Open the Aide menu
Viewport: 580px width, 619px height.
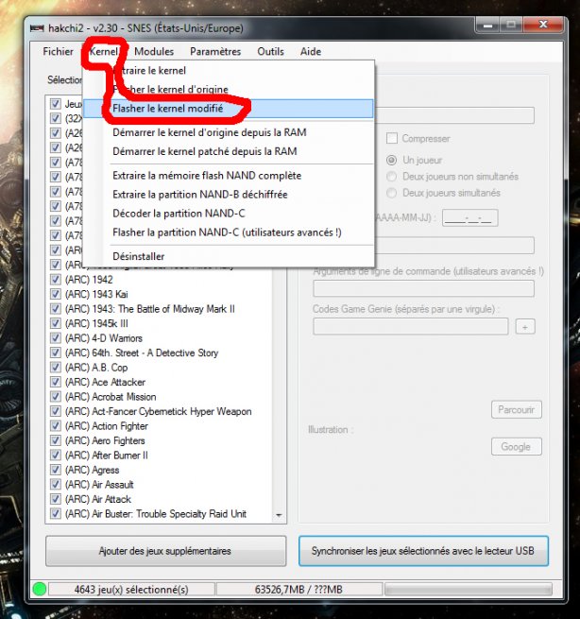tap(311, 51)
